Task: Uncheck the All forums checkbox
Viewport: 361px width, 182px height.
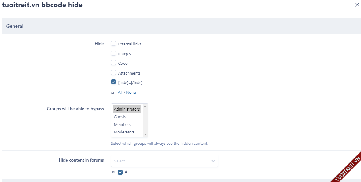Action: coord(120,172)
